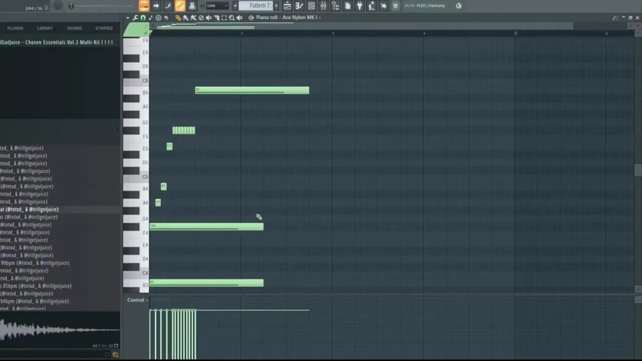Image resolution: width=642 pixels, height=361 pixels.
Task: Toggle the link/multilink to controllers button
Action: coord(180,6)
